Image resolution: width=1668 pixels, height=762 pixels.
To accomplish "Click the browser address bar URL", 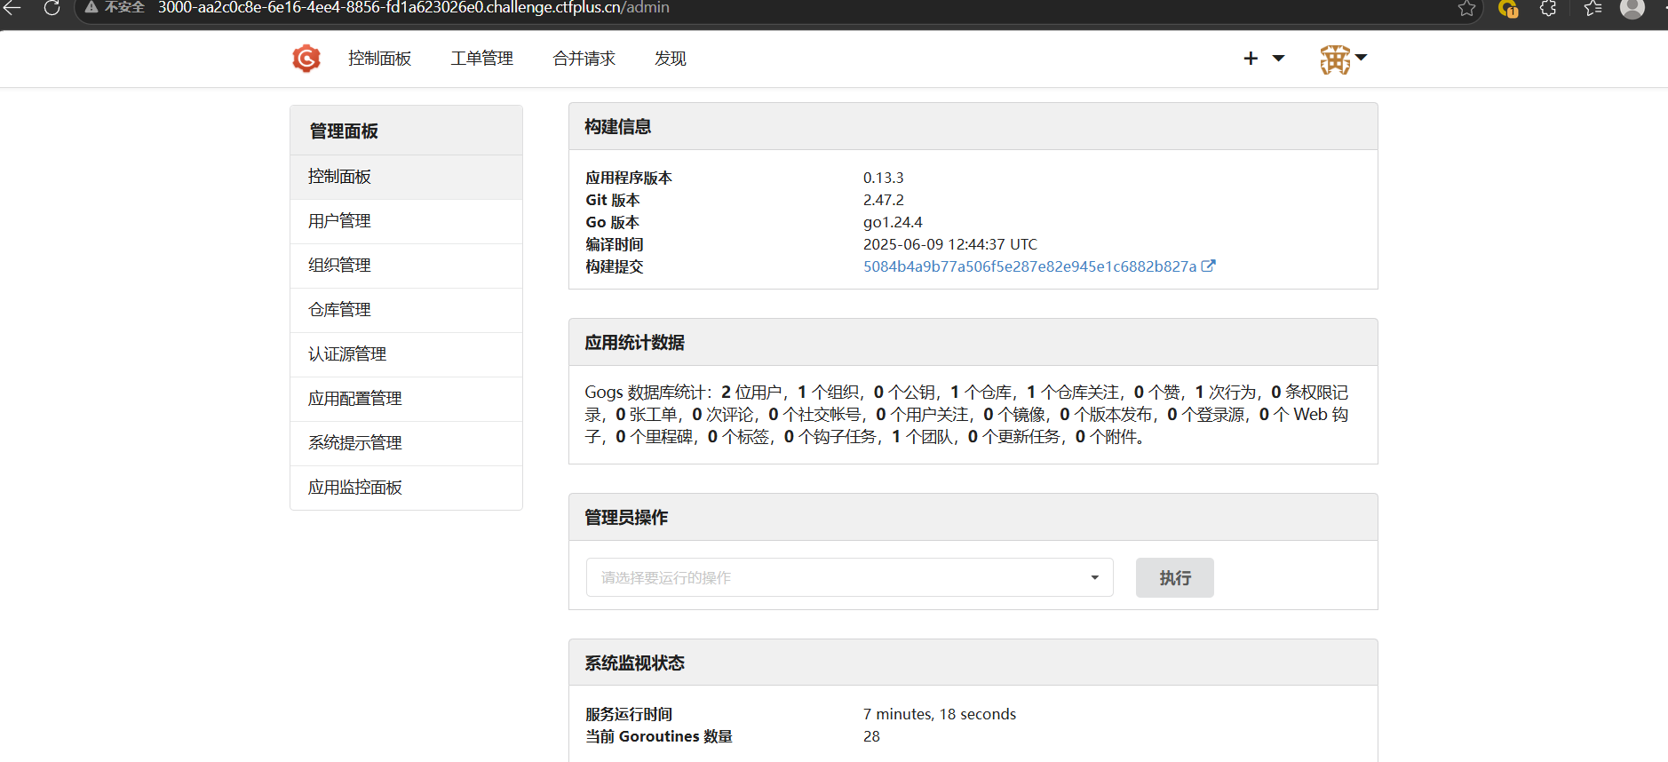I will pos(413,8).
